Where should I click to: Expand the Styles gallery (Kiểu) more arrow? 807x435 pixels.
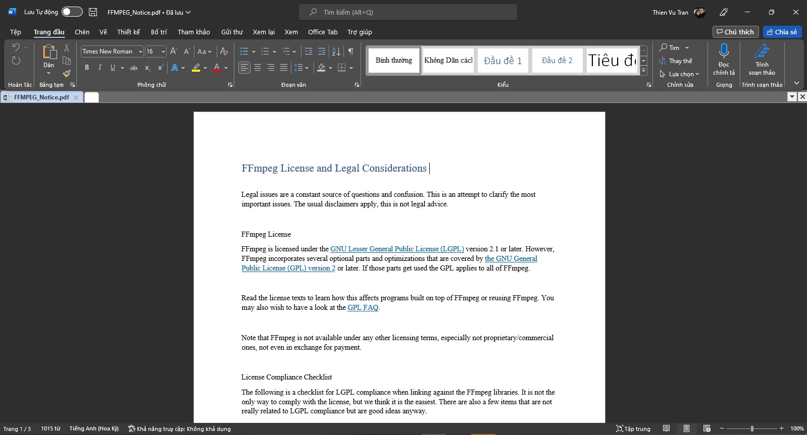pyautogui.click(x=644, y=71)
